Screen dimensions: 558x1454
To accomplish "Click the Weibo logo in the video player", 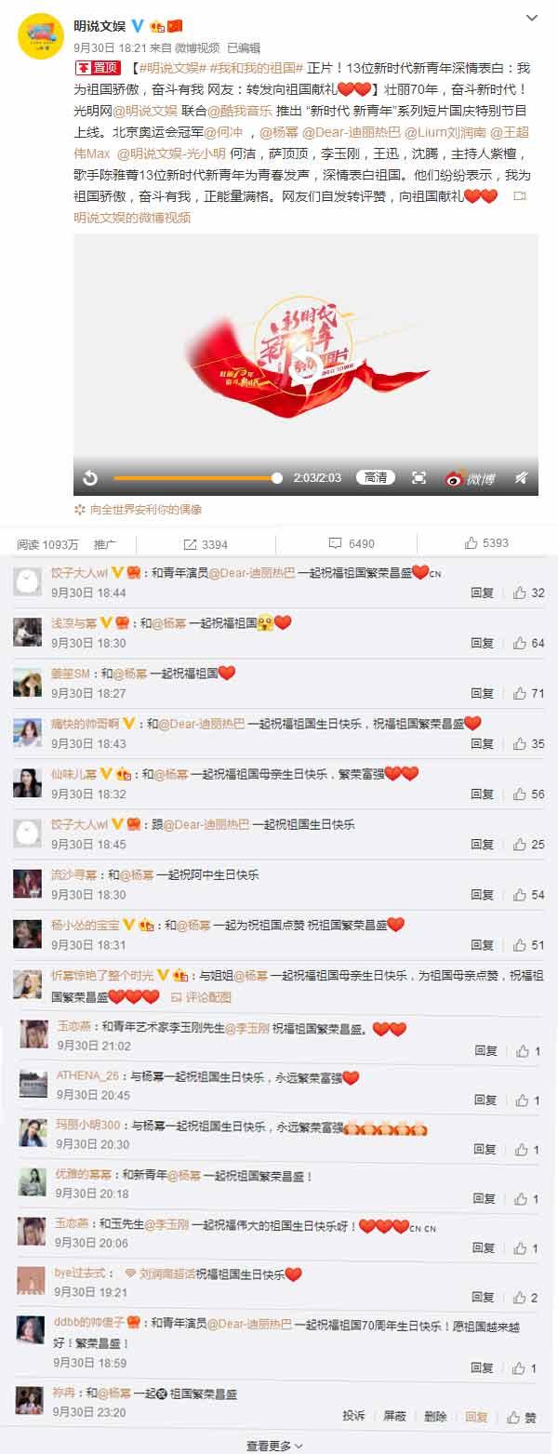I will (470, 478).
